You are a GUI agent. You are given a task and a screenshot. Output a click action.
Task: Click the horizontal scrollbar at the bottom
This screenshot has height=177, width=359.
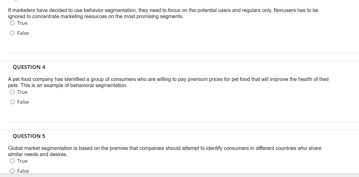pyautogui.click(x=179, y=176)
